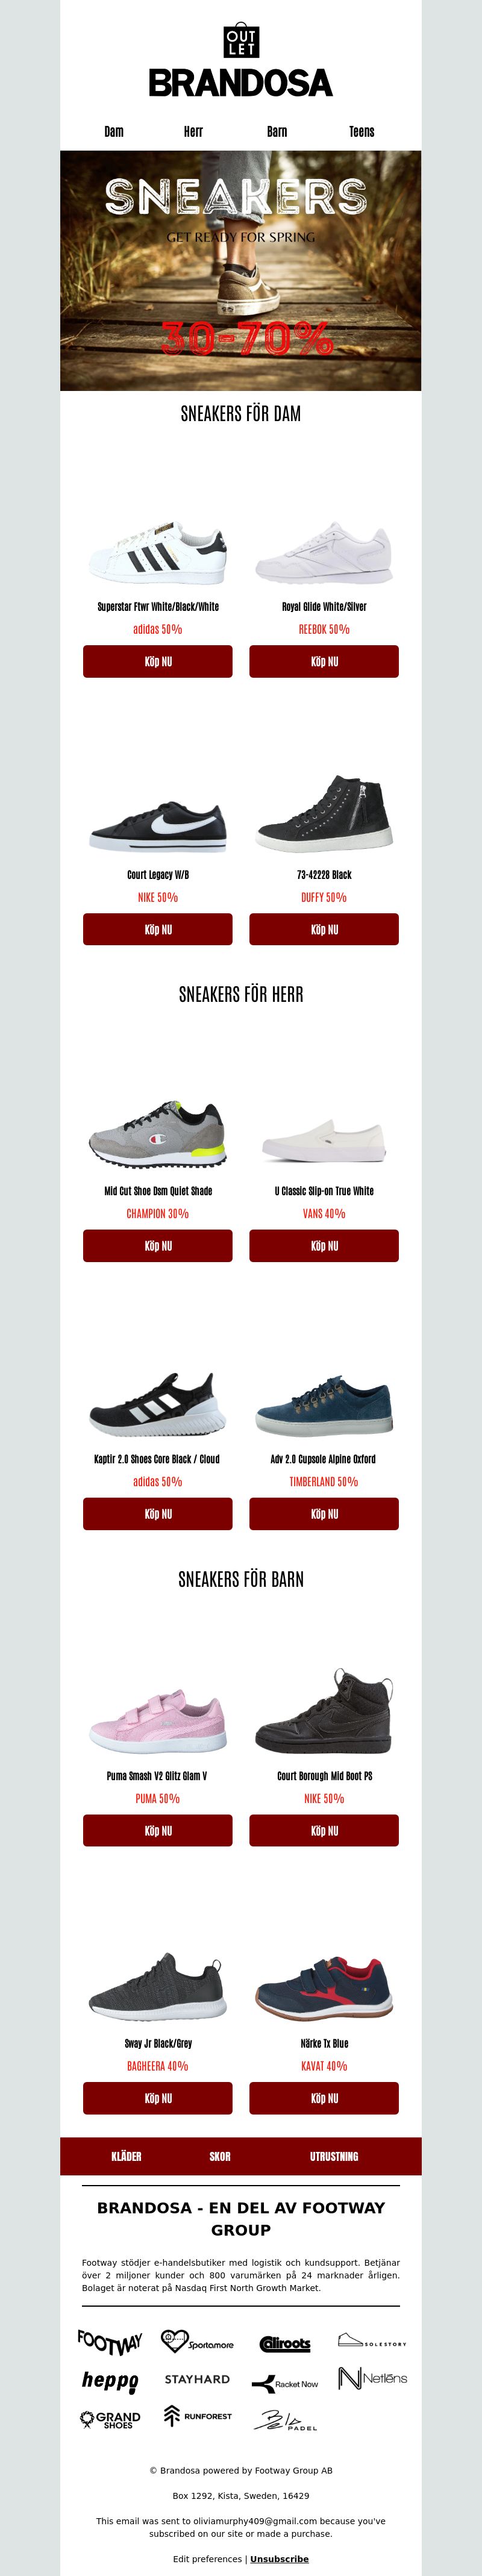Open UTRUSTNING in the red footer bar
The width and height of the screenshot is (482, 2576).
pos(334,2156)
